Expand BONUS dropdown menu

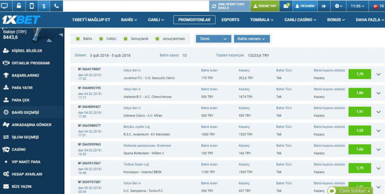coord(336,20)
